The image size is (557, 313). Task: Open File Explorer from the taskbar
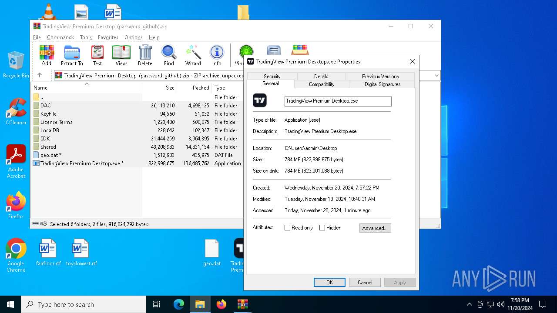coord(200,304)
